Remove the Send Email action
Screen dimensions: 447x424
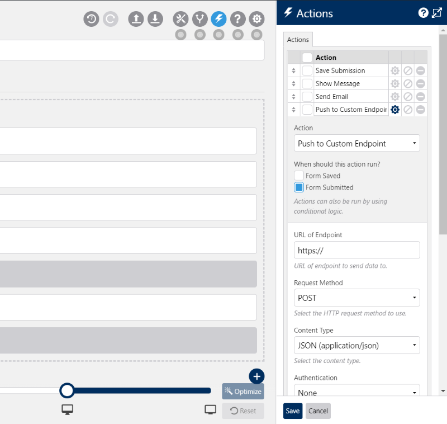point(421,96)
